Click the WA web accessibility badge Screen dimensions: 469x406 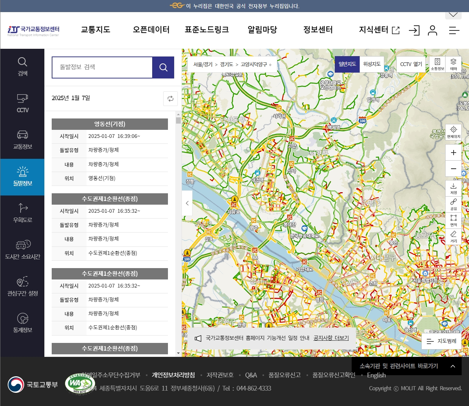point(80,384)
